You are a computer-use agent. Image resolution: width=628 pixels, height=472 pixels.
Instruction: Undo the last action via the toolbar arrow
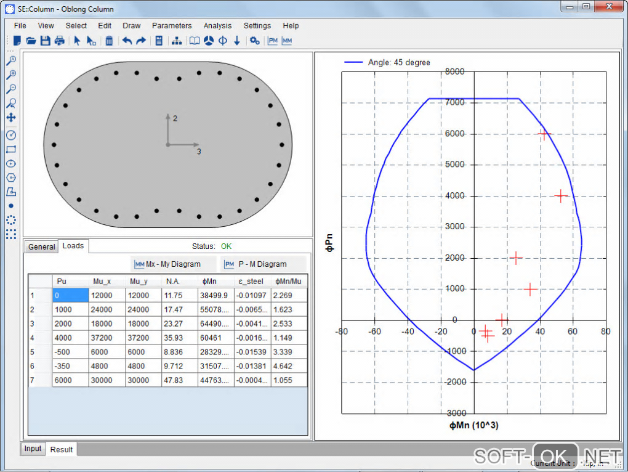(127, 41)
